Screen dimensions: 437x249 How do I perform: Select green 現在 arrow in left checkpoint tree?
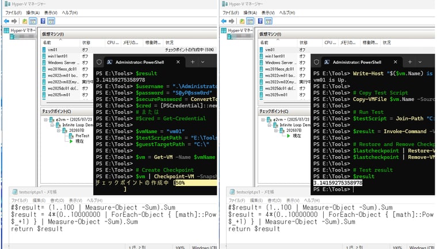click(71, 141)
